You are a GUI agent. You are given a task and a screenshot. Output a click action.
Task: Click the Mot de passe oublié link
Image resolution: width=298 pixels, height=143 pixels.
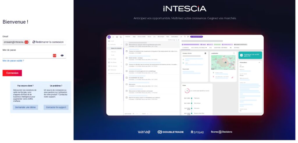click(13, 61)
